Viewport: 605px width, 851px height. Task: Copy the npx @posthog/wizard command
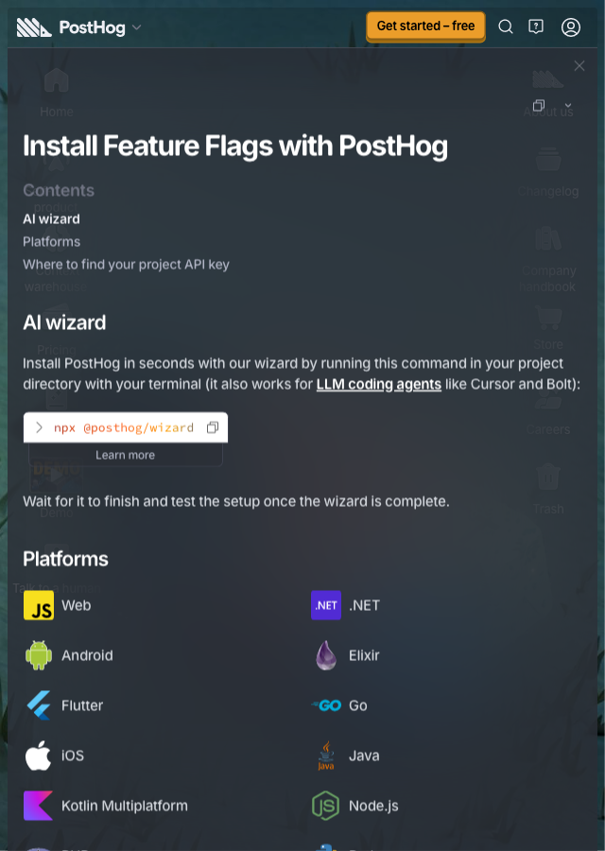212,427
